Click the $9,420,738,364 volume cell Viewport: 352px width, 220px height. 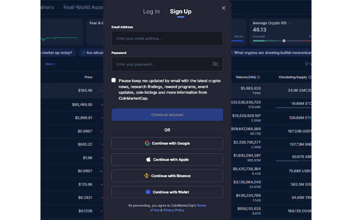tap(246, 169)
